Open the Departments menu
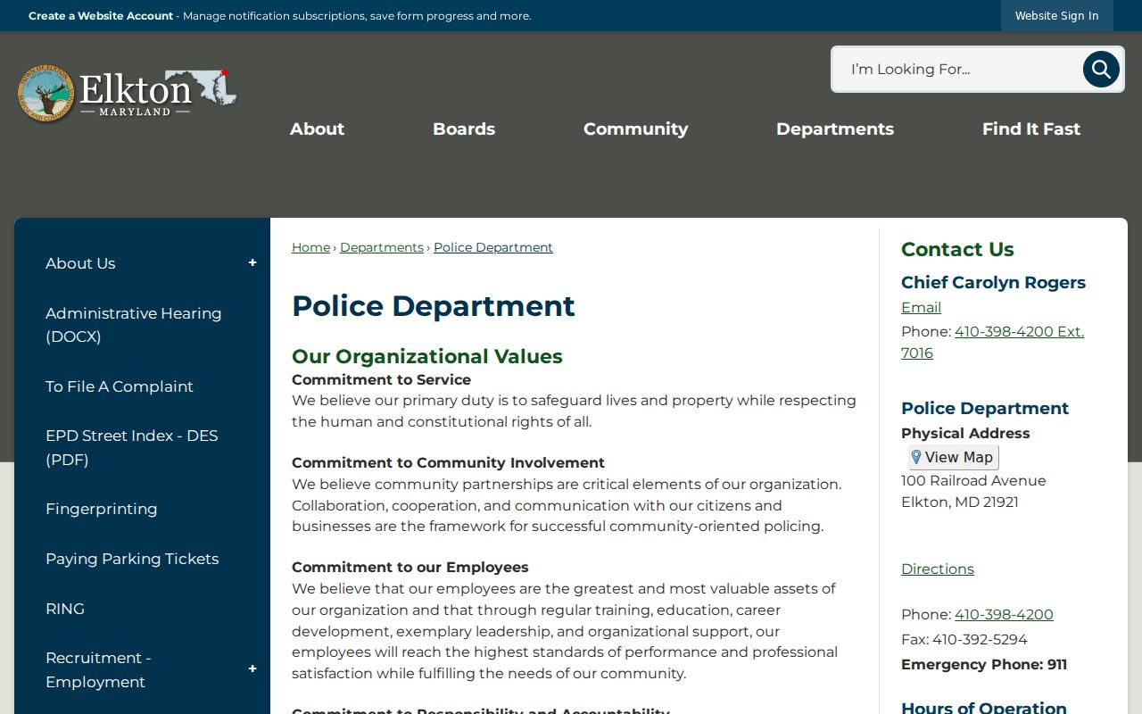This screenshot has height=714, width=1142. (x=835, y=129)
